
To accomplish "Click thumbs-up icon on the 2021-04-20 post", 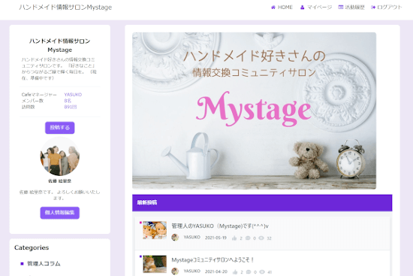I will click(x=235, y=271).
